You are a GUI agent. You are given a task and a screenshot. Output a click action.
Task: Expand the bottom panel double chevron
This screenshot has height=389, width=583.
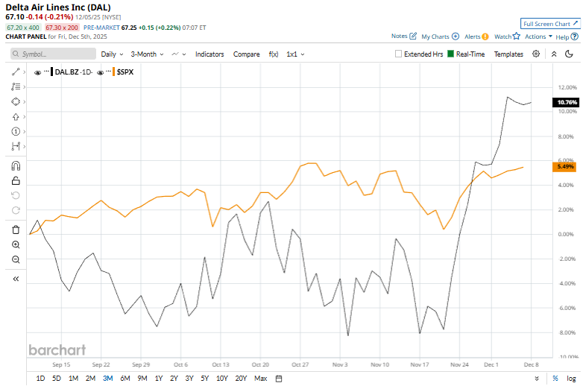(x=537, y=379)
